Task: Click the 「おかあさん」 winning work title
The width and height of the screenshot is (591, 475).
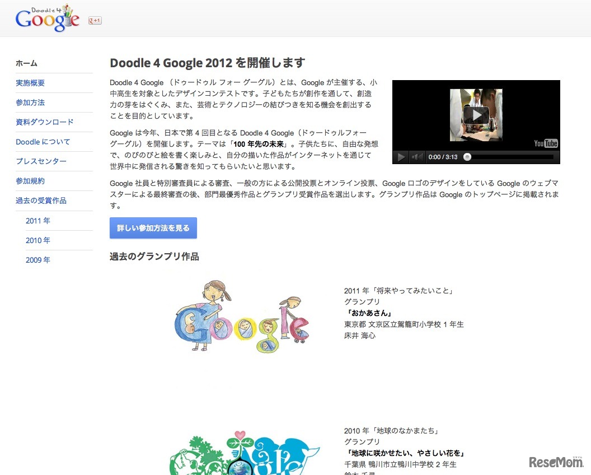Action: [x=369, y=313]
